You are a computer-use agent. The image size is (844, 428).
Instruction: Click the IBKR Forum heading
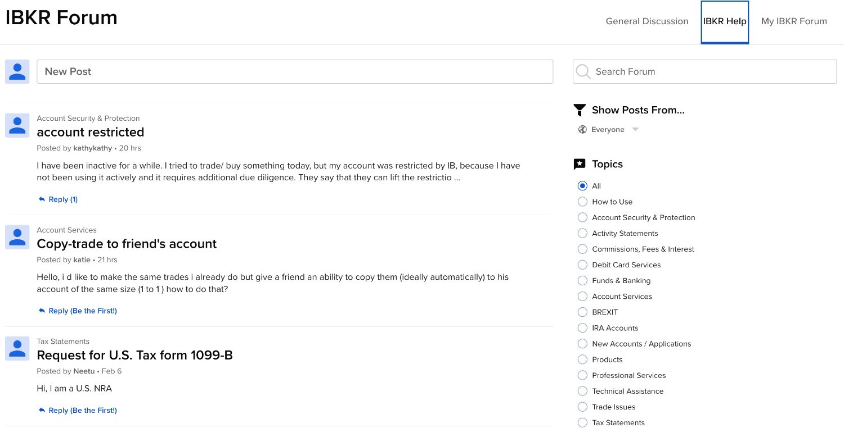[x=61, y=18]
